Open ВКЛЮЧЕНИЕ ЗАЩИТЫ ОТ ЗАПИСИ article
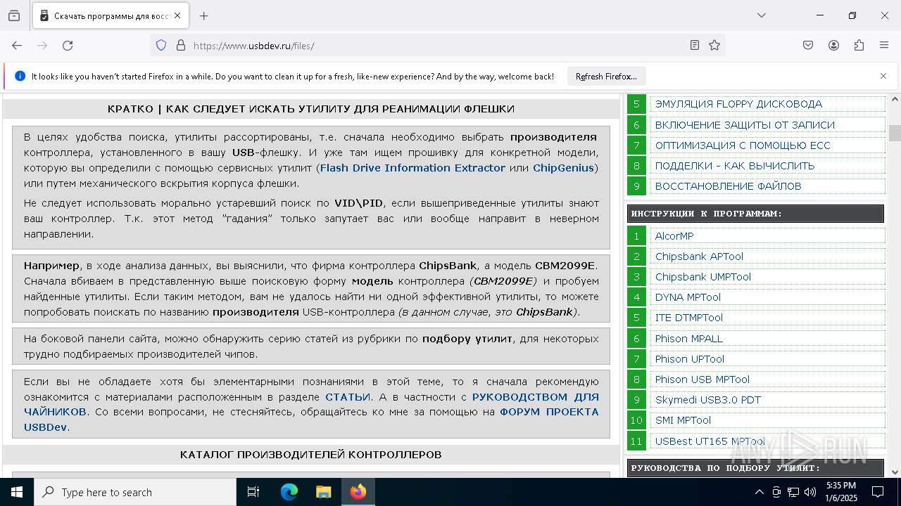This screenshot has width=901, height=506. click(745, 125)
